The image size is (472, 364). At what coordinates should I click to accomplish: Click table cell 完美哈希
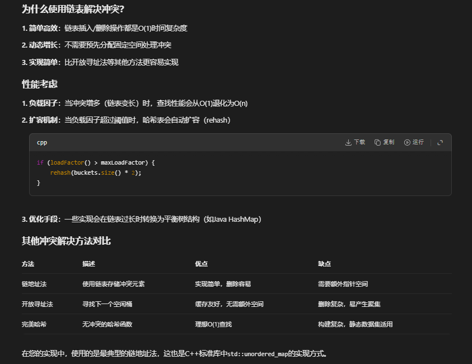click(34, 324)
